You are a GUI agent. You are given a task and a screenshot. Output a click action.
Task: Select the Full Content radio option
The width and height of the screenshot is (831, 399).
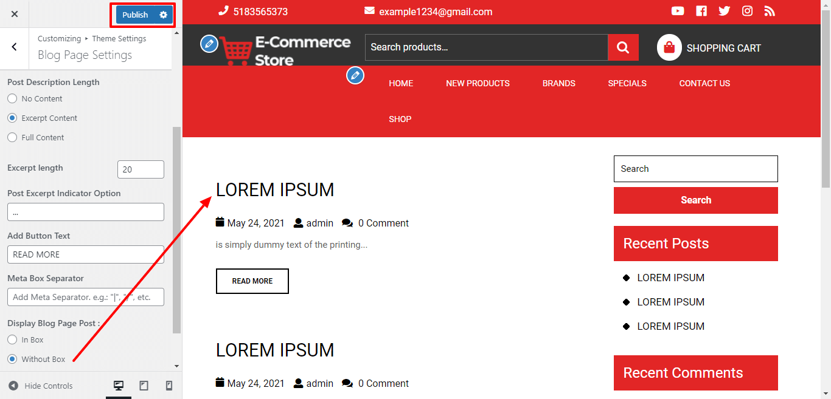(12, 137)
